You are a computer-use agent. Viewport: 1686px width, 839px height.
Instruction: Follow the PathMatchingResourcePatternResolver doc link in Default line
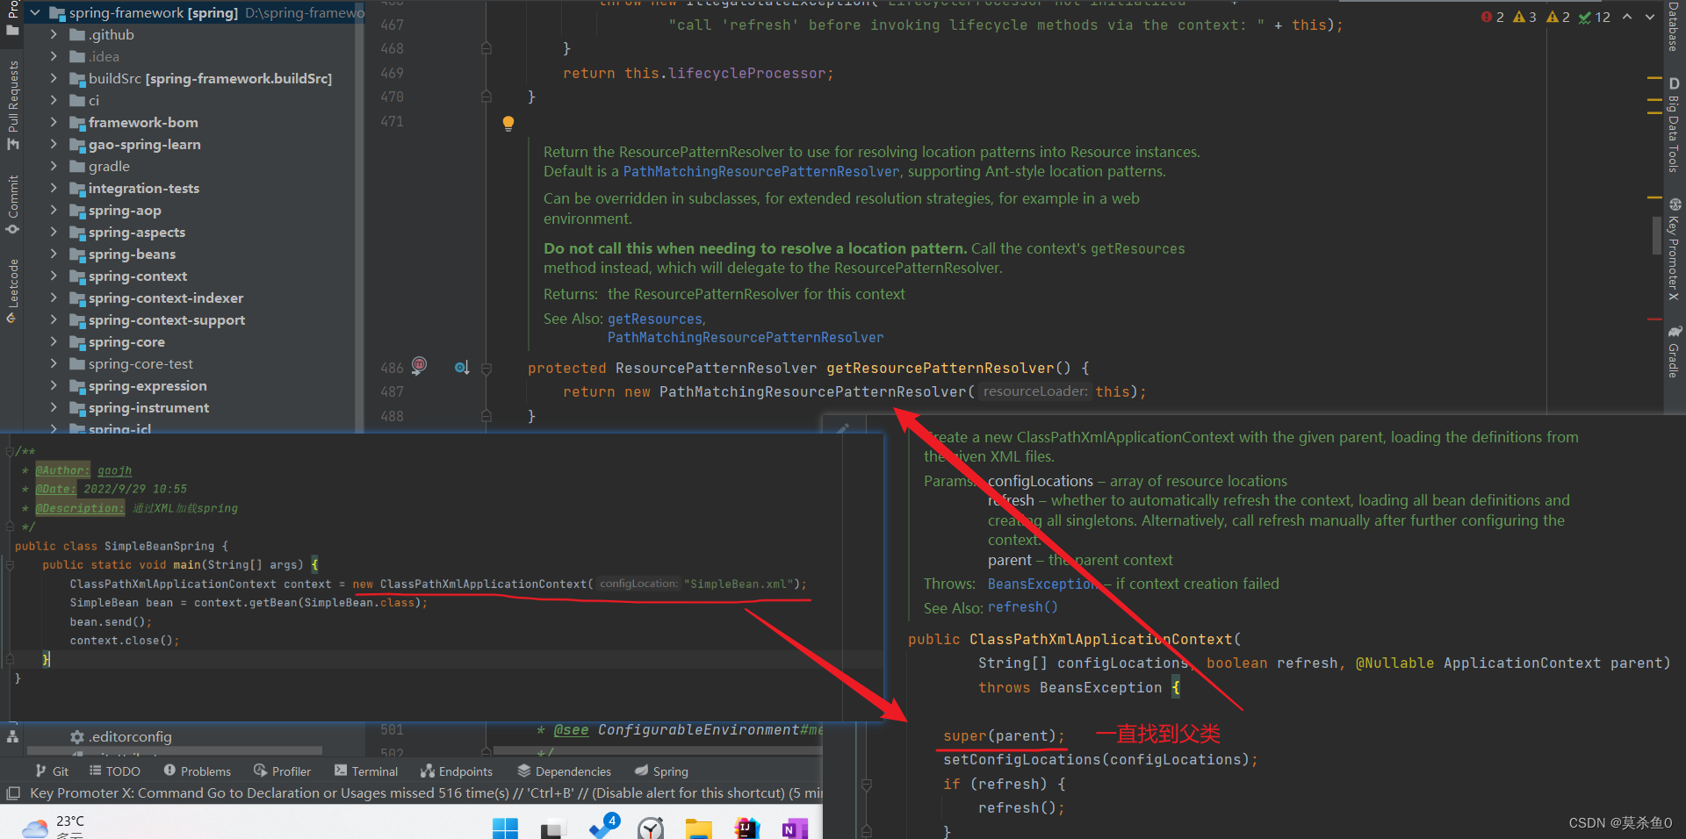761,172
